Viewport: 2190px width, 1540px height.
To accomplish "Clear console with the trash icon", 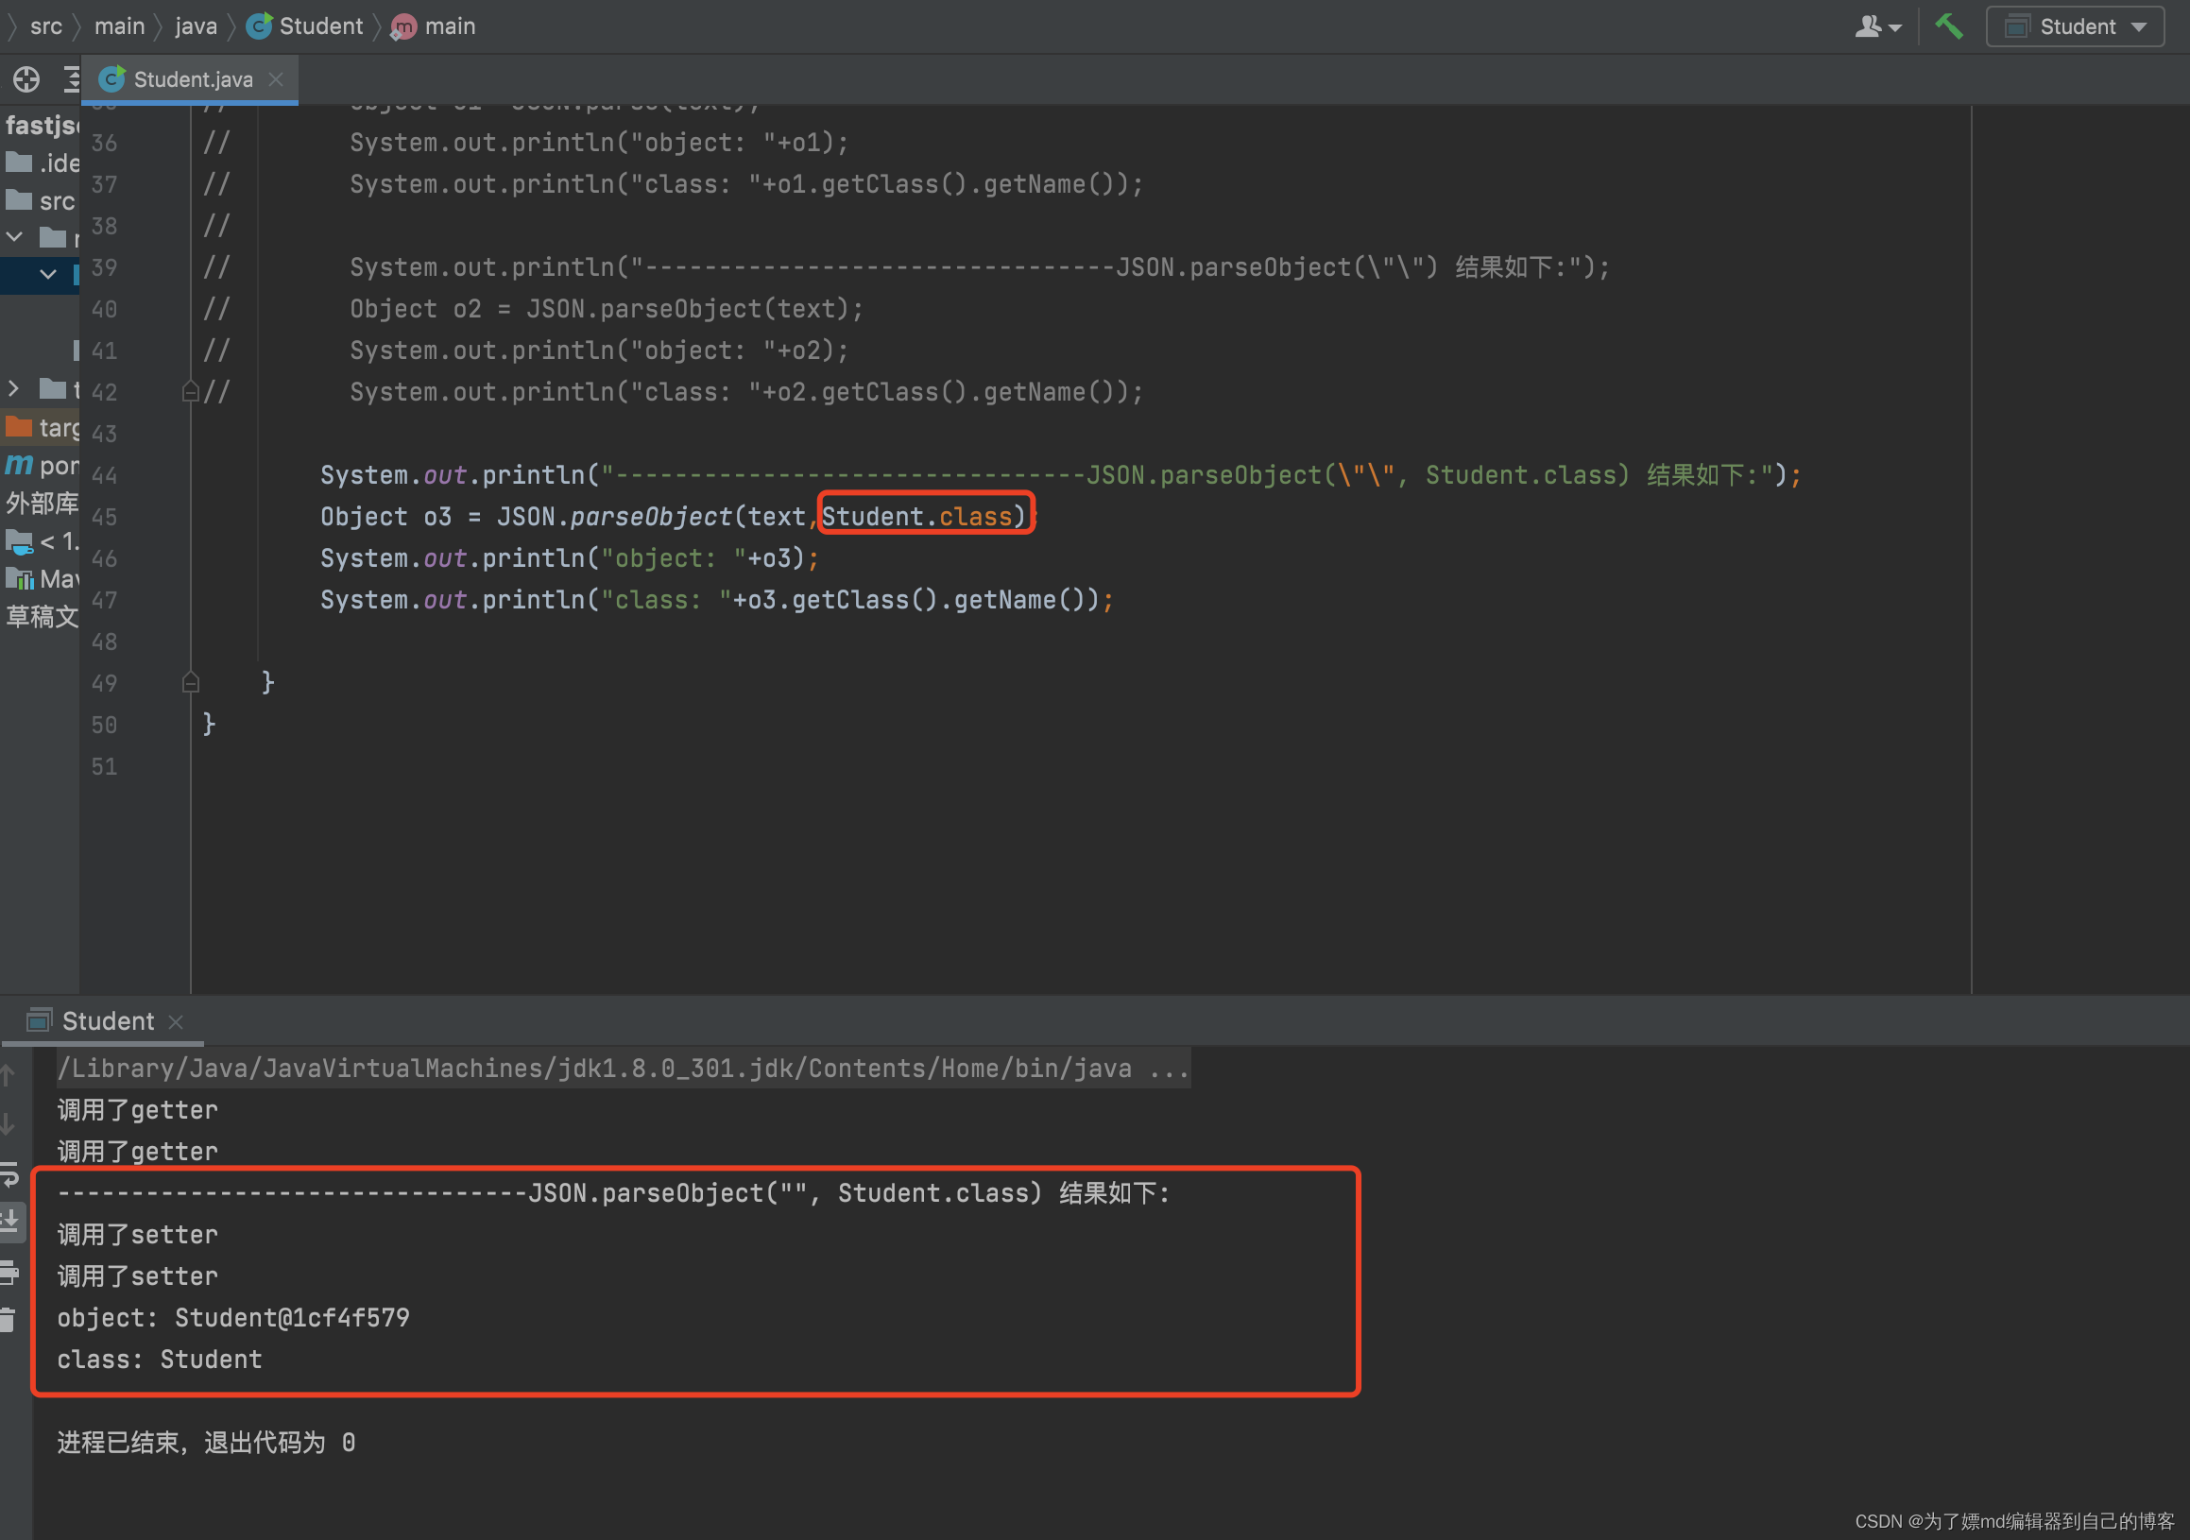I will tap(8, 1320).
